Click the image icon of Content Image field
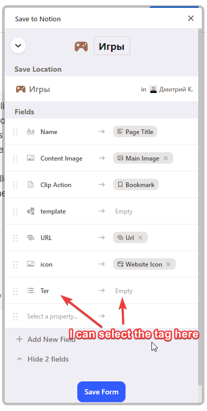 (x=31, y=158)
